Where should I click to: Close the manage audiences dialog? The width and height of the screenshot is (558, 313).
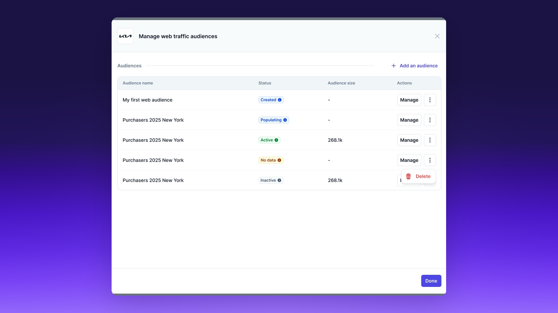click(437, 36)
